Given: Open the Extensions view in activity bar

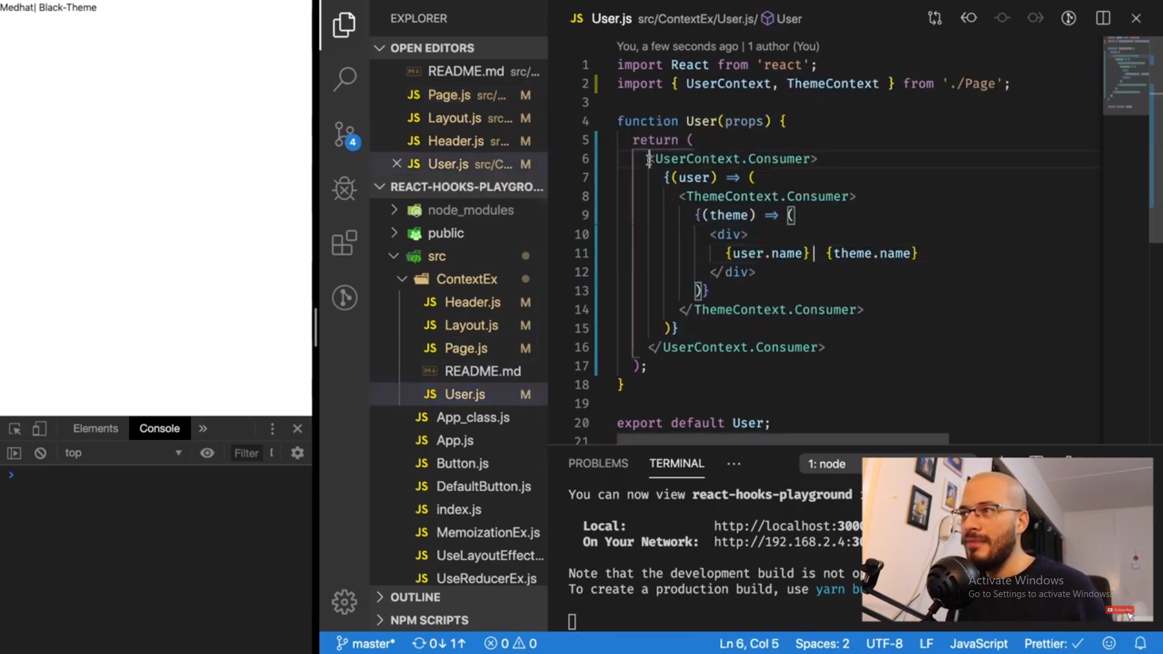Looking at the screenshot, I should pos(344,243).
